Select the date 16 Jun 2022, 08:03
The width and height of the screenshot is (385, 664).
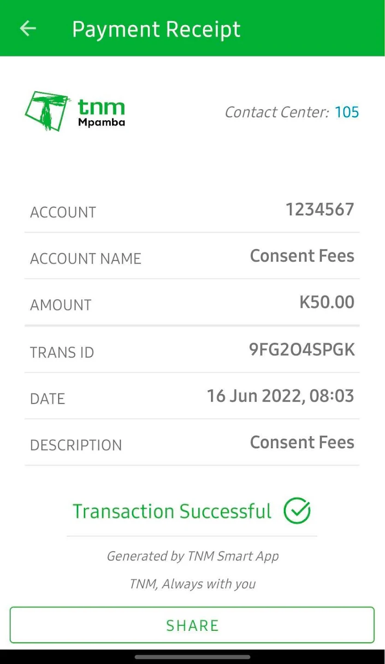[x=280, y=396]
